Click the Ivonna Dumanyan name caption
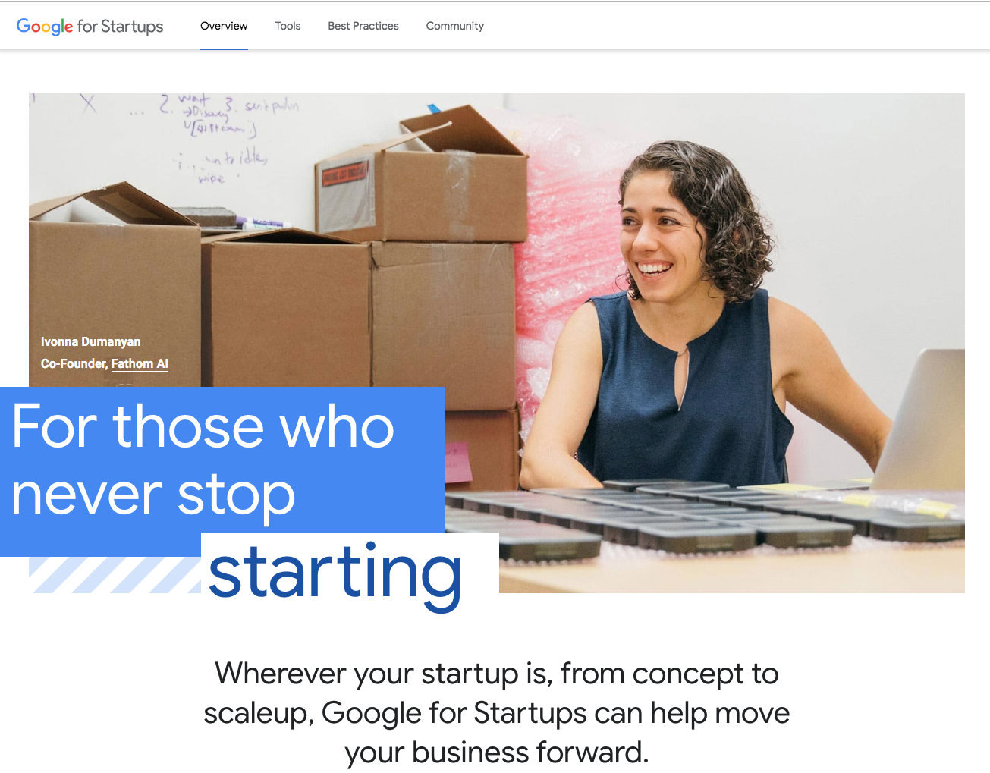The width and height of the screenshot is (990, 773). pos(90,342)
